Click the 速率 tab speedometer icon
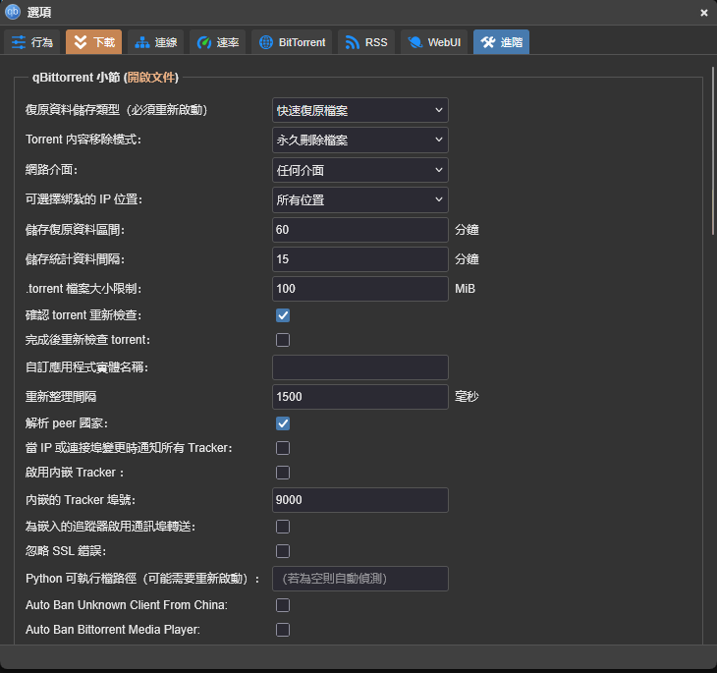Image resolution: width=717 pixels, height=673 pixels. point(204,42)
